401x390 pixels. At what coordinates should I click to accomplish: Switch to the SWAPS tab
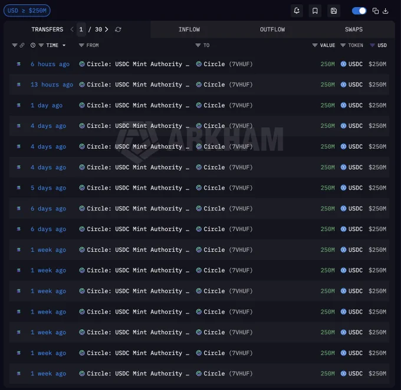[354, 30]
